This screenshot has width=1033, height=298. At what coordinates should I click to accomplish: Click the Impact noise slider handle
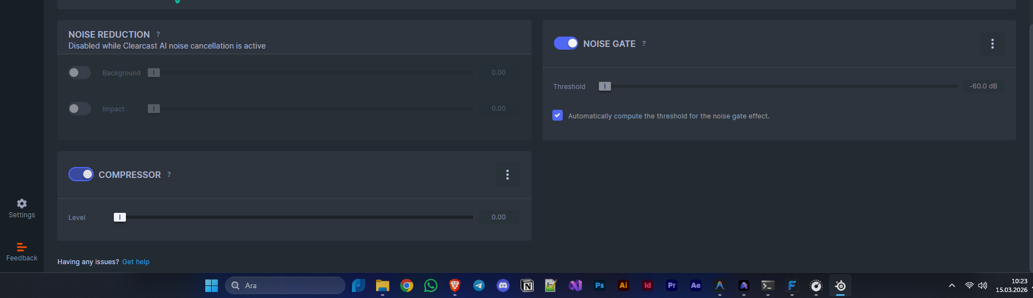154,109
